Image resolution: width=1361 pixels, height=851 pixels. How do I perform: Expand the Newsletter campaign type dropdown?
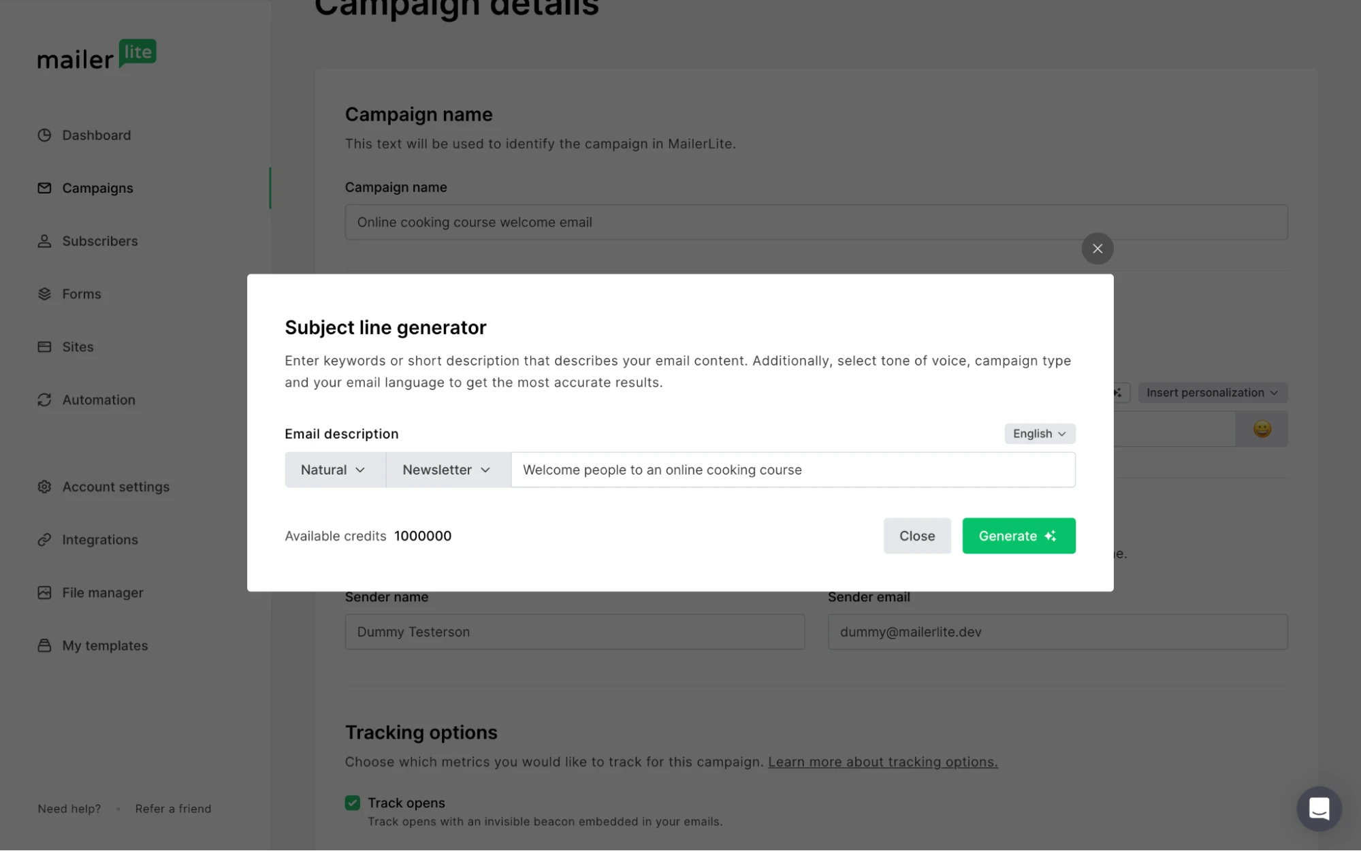[447, 470]
